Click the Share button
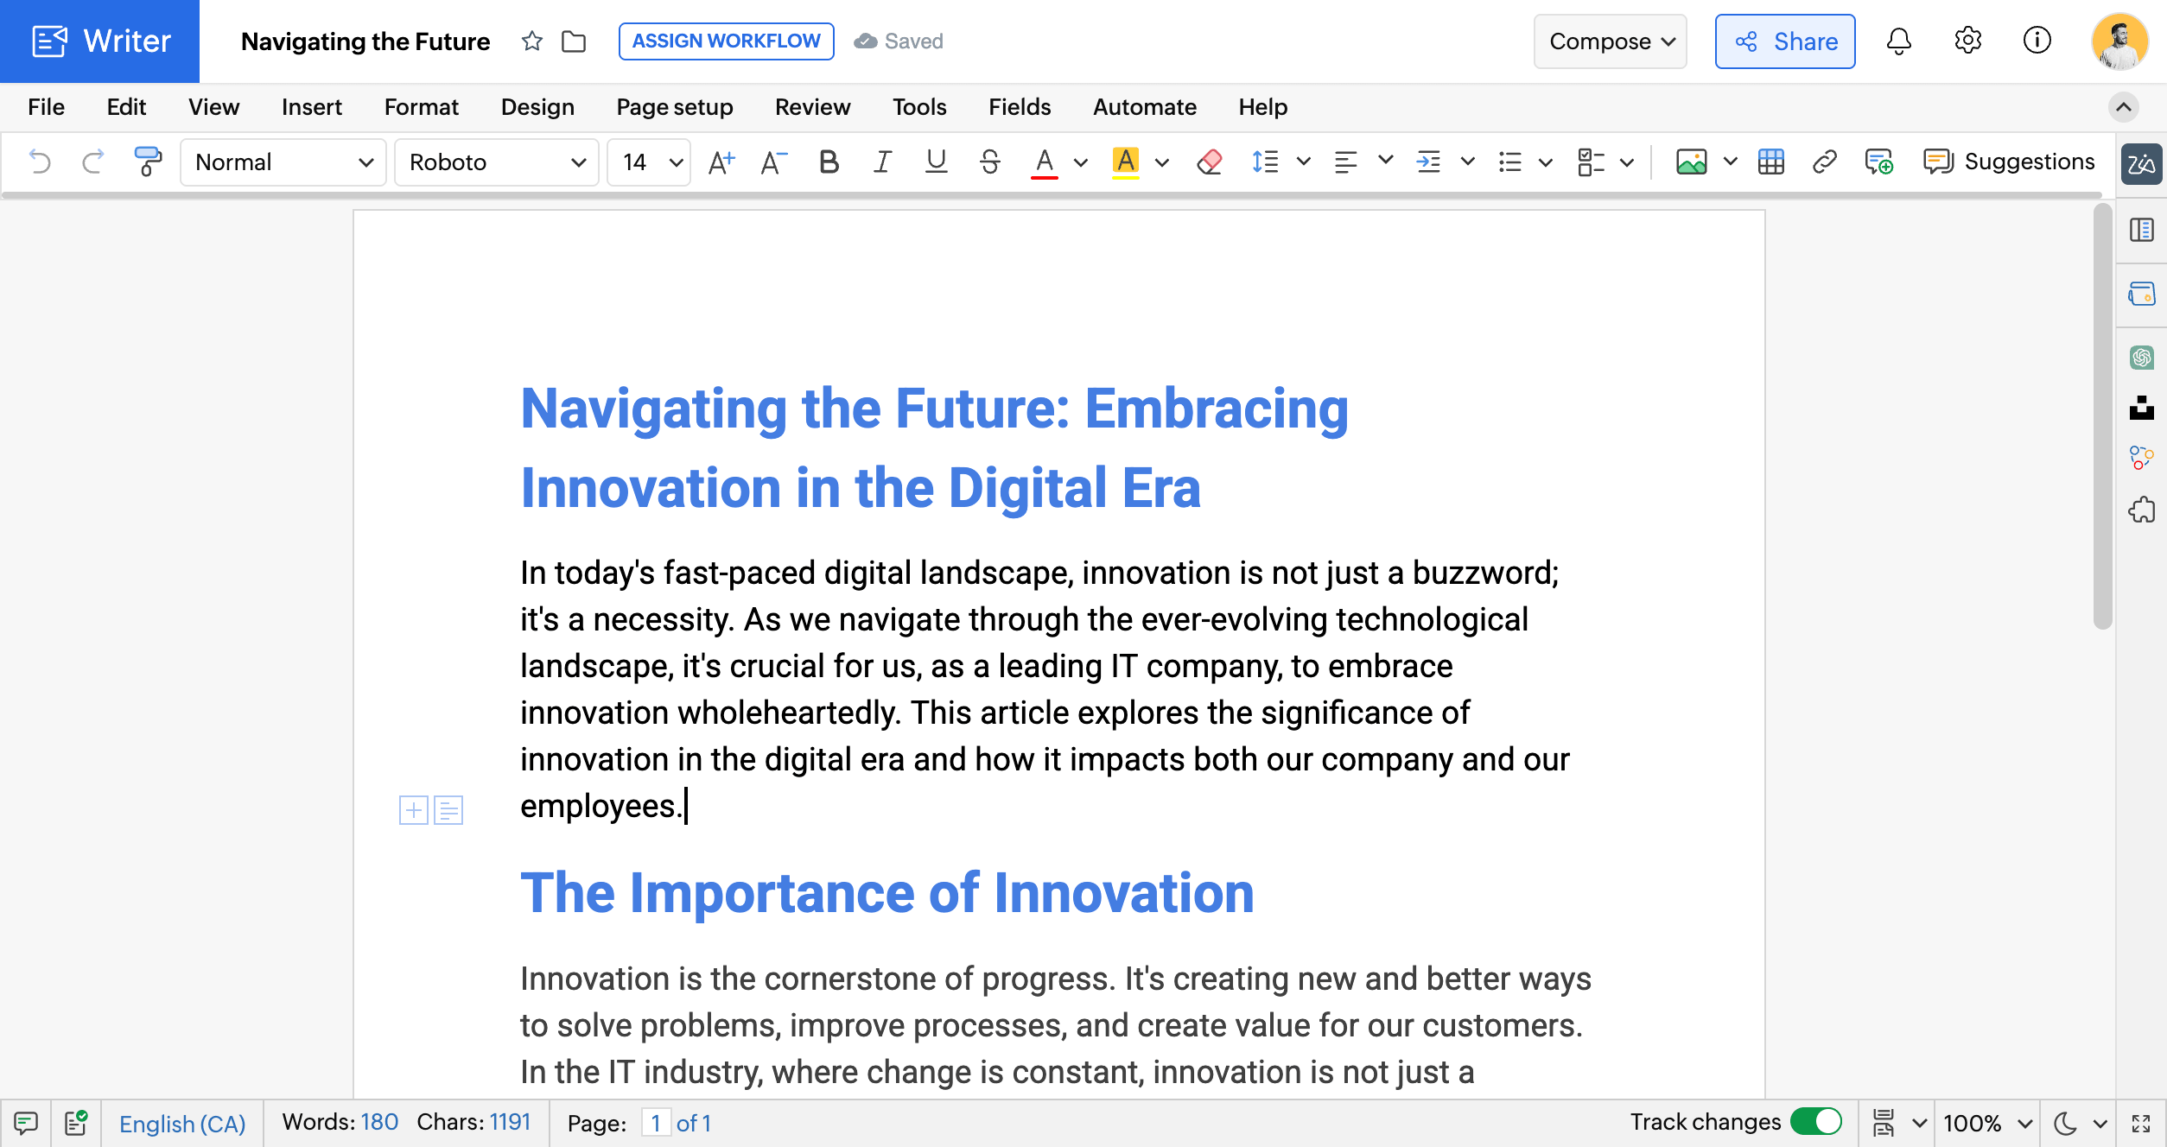This screenshot has width=2167, height=1147. pos(1785,41)
